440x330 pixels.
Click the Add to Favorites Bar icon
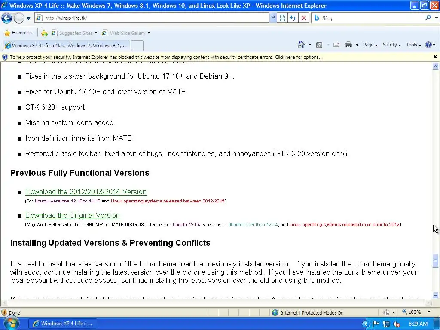44,33
